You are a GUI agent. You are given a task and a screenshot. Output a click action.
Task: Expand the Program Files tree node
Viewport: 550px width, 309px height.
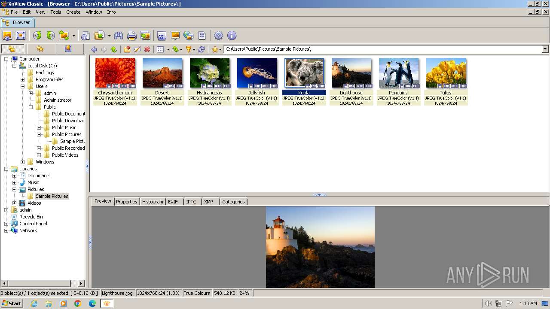(23, 79)
